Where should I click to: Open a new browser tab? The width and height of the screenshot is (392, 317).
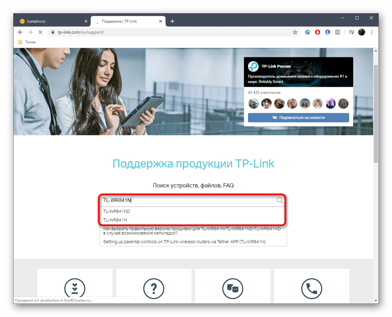[x=172, y=21]
